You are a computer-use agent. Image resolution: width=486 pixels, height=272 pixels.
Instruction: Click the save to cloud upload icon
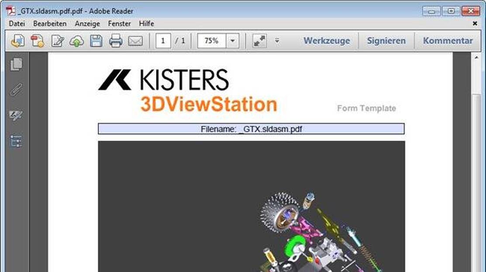coord(76,41)
